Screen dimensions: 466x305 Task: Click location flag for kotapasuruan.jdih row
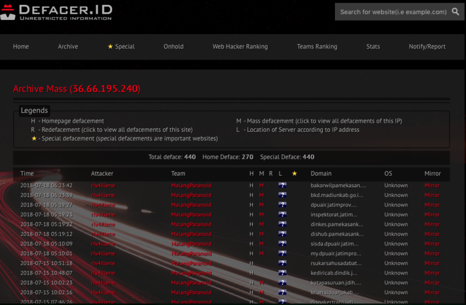pyautogui.click(x=282, y=283)
